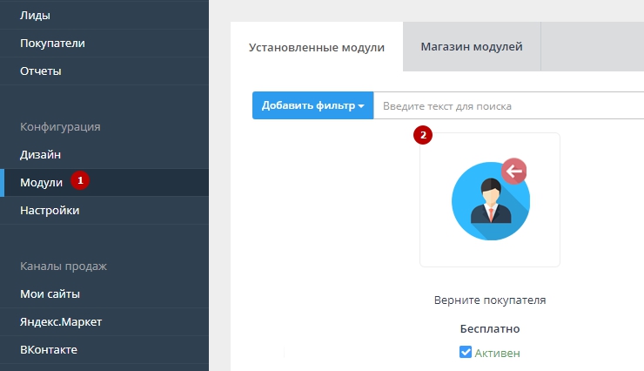Screen dimensions: 644x371
Task: Open the Отчеты sidebar item
Action: [41, 71]
